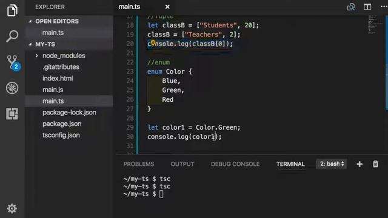Image resolution: width=388 pixels, height=218 pixels.
Task: Click 'Green,' enum member on line 25
Action: pos(173,90)
